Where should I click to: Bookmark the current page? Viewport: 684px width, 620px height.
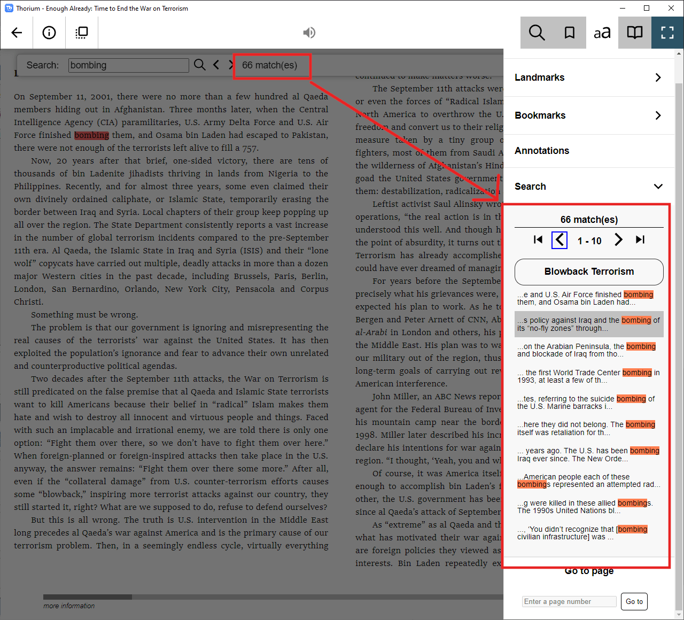click(x=570, y=33)
